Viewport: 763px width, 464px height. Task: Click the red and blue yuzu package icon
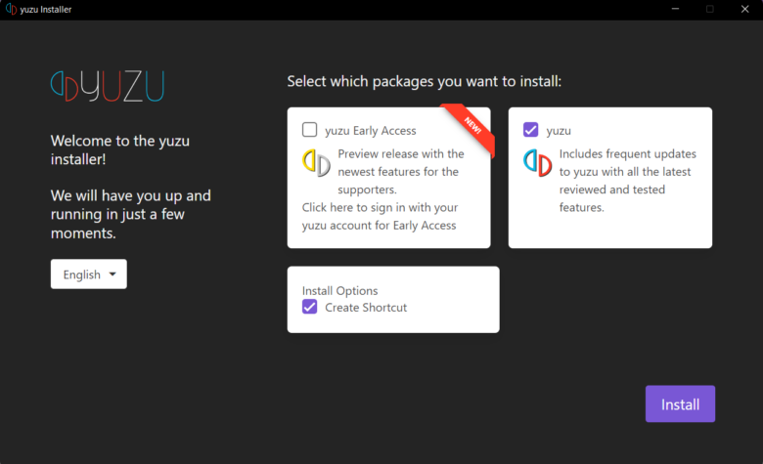(537, 163)
